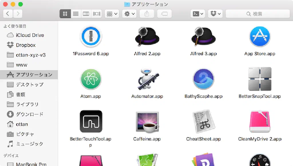Select the Caffeine.app coffee cup icon
Image resolution: width=293 pixels, height=166 pixels.
coord(147,122)
